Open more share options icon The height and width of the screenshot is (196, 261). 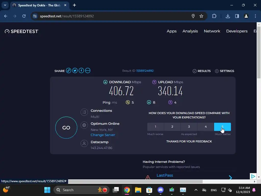88,71
